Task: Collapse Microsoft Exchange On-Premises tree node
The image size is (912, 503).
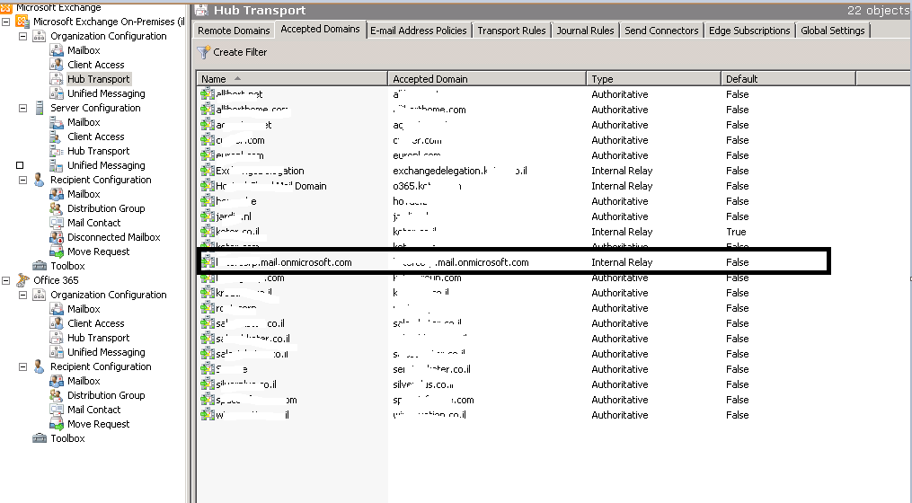Action: pyautogui.click(x=5, y=22)
